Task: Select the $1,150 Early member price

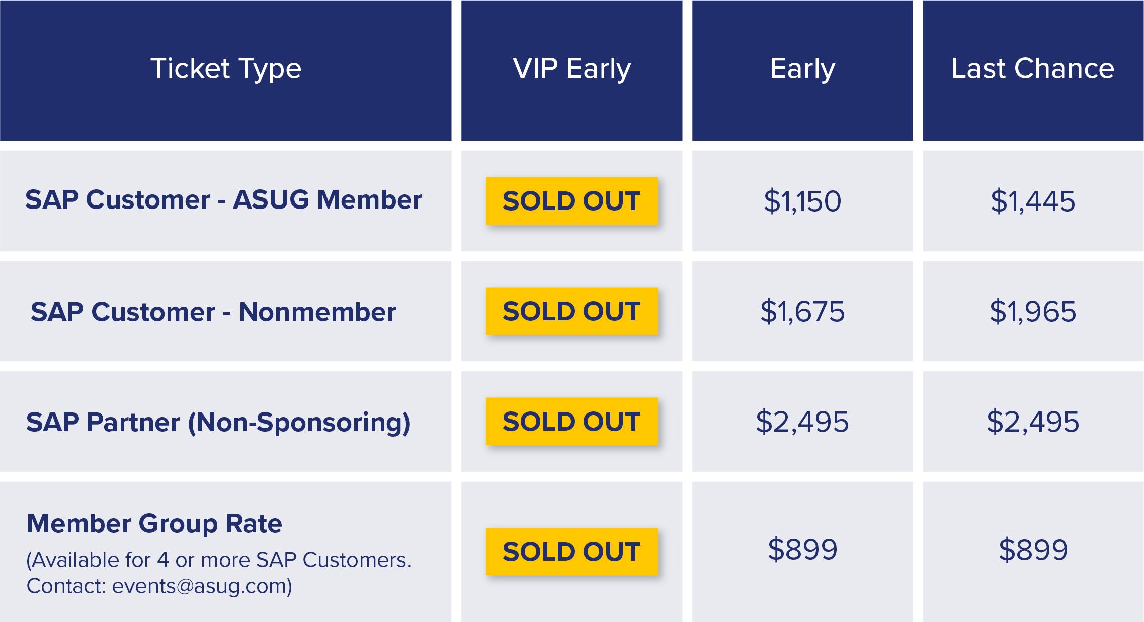Action: tap(802, 201)
